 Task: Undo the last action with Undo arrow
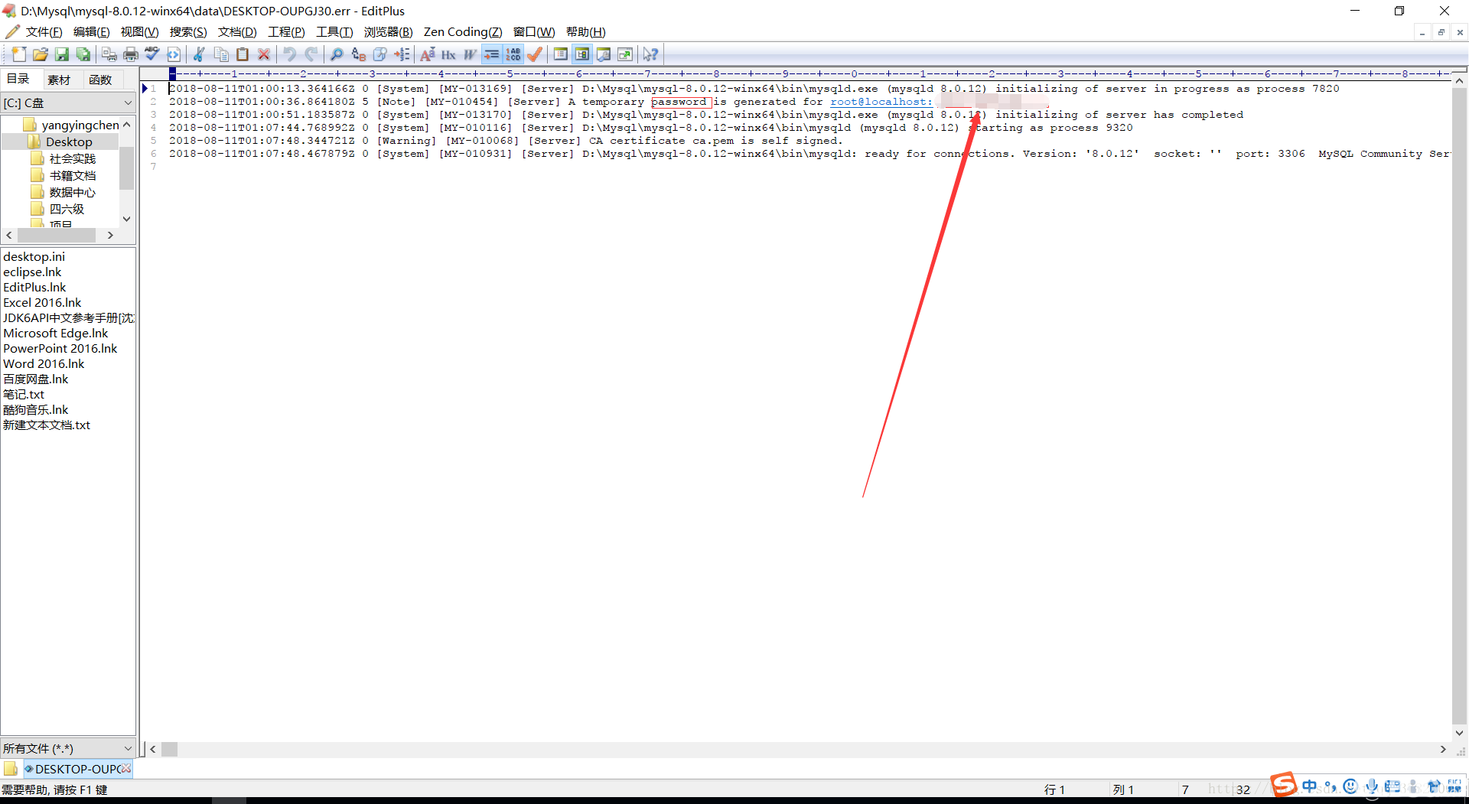pos(289,54)
